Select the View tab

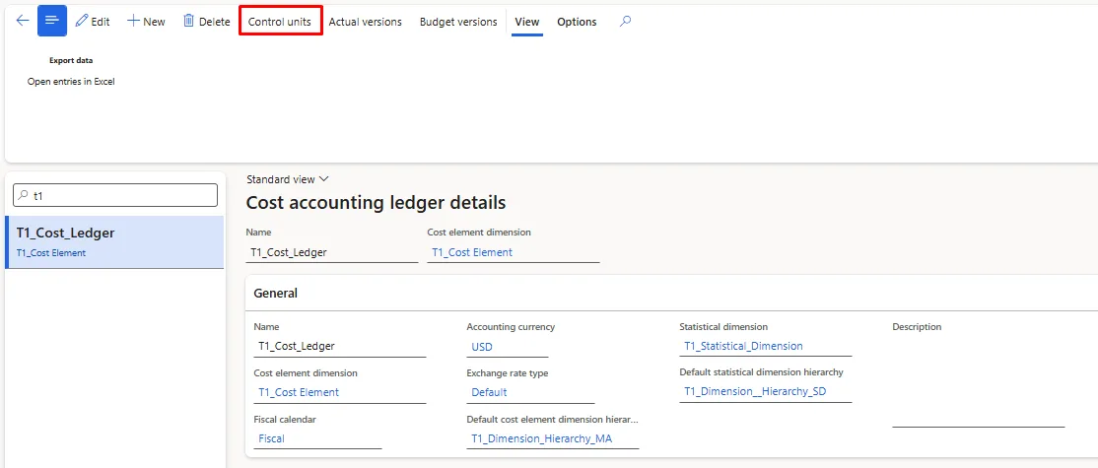[x=527, y=22]
